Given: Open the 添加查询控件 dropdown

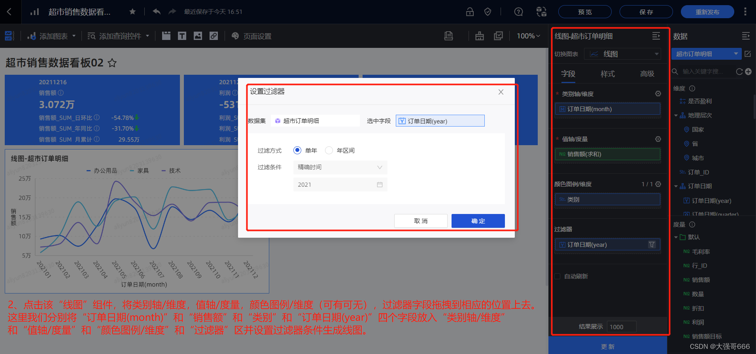Looking at the screenshot, I should 118,36.
